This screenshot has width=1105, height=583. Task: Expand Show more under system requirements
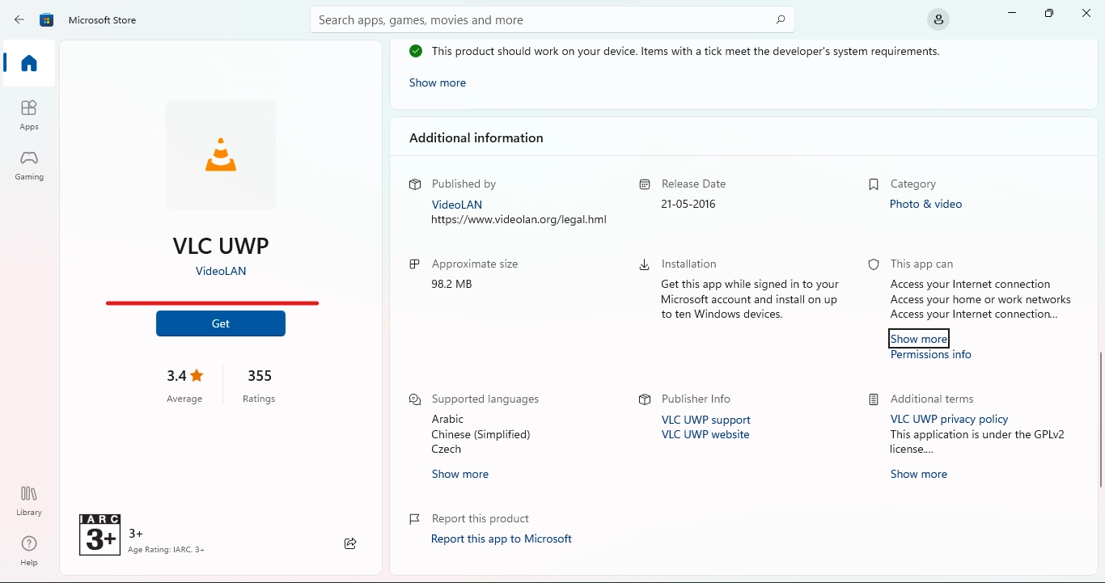click(438, 82)
